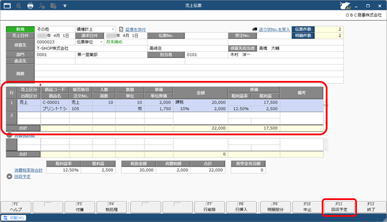Click the 月末締め text
Viewport: 387px width, 222px height.
click(x=114, y=42)
